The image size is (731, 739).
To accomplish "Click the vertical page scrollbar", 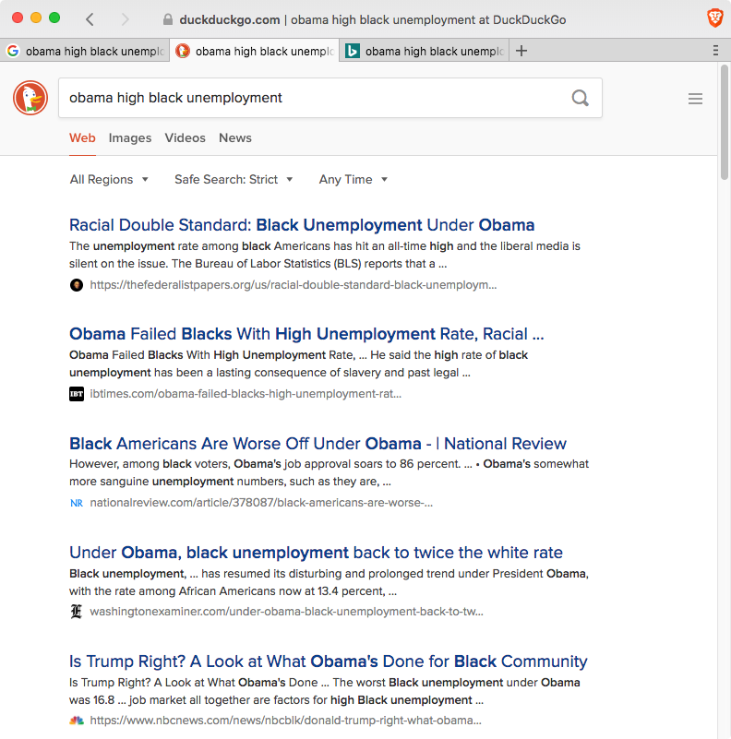I will [x=724, y=369].
